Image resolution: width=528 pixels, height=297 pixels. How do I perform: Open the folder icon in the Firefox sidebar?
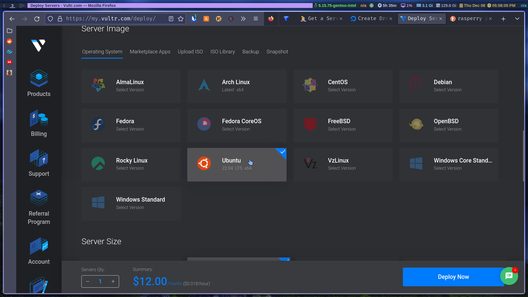click(9, 31)
